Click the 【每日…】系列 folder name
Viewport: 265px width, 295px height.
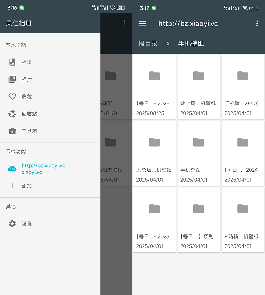tap(197, 236)
